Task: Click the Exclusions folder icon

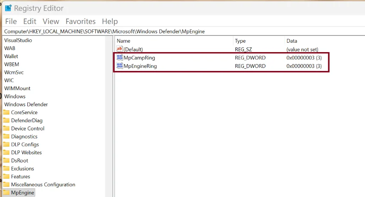Action: pos(6,168)
